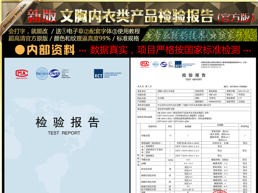Click the 耐碱汗渍色牢度 row label
The image size is (258, 193).
pyautogui.click(x=148, y=186)
